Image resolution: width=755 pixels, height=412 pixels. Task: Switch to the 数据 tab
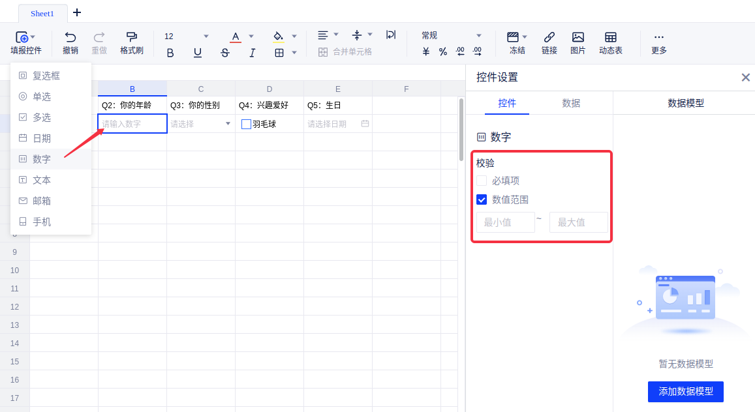click(x=571, y=103)
